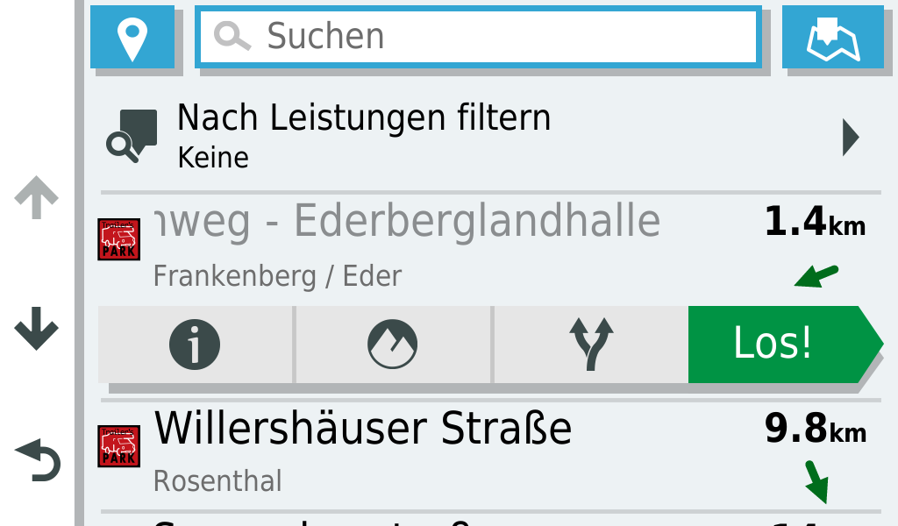Tap the back return arrow
The image size is (898, 526).
click(38, 460)
